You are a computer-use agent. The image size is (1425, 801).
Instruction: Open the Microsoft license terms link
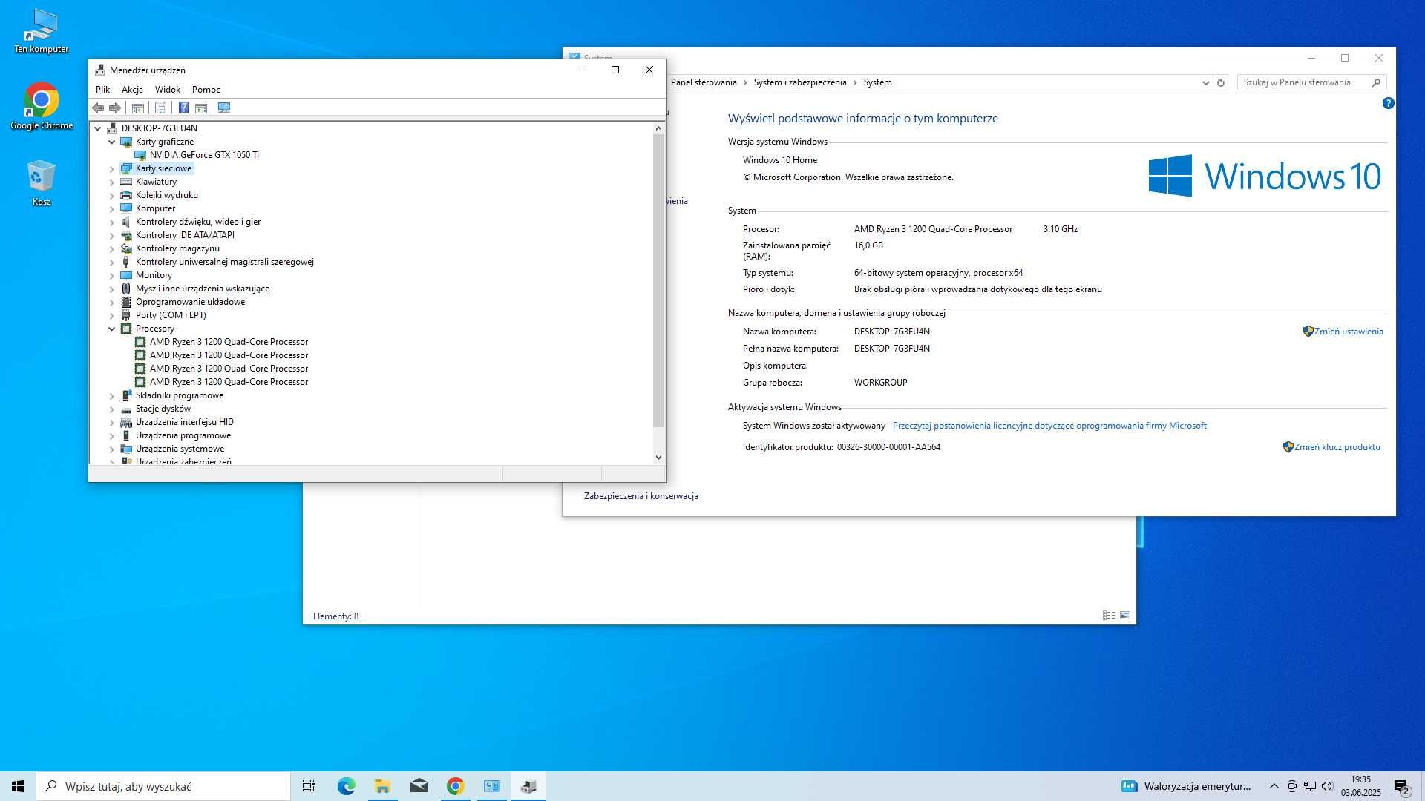click(x=1049, y=426)
